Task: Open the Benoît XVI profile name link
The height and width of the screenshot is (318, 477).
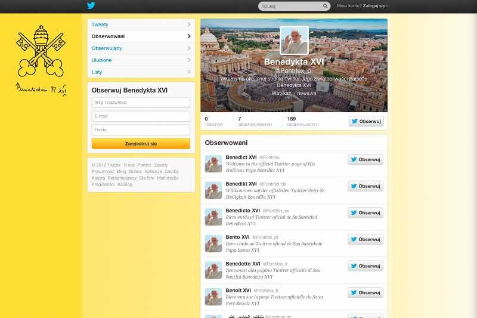Action: (x=238, y=291)
